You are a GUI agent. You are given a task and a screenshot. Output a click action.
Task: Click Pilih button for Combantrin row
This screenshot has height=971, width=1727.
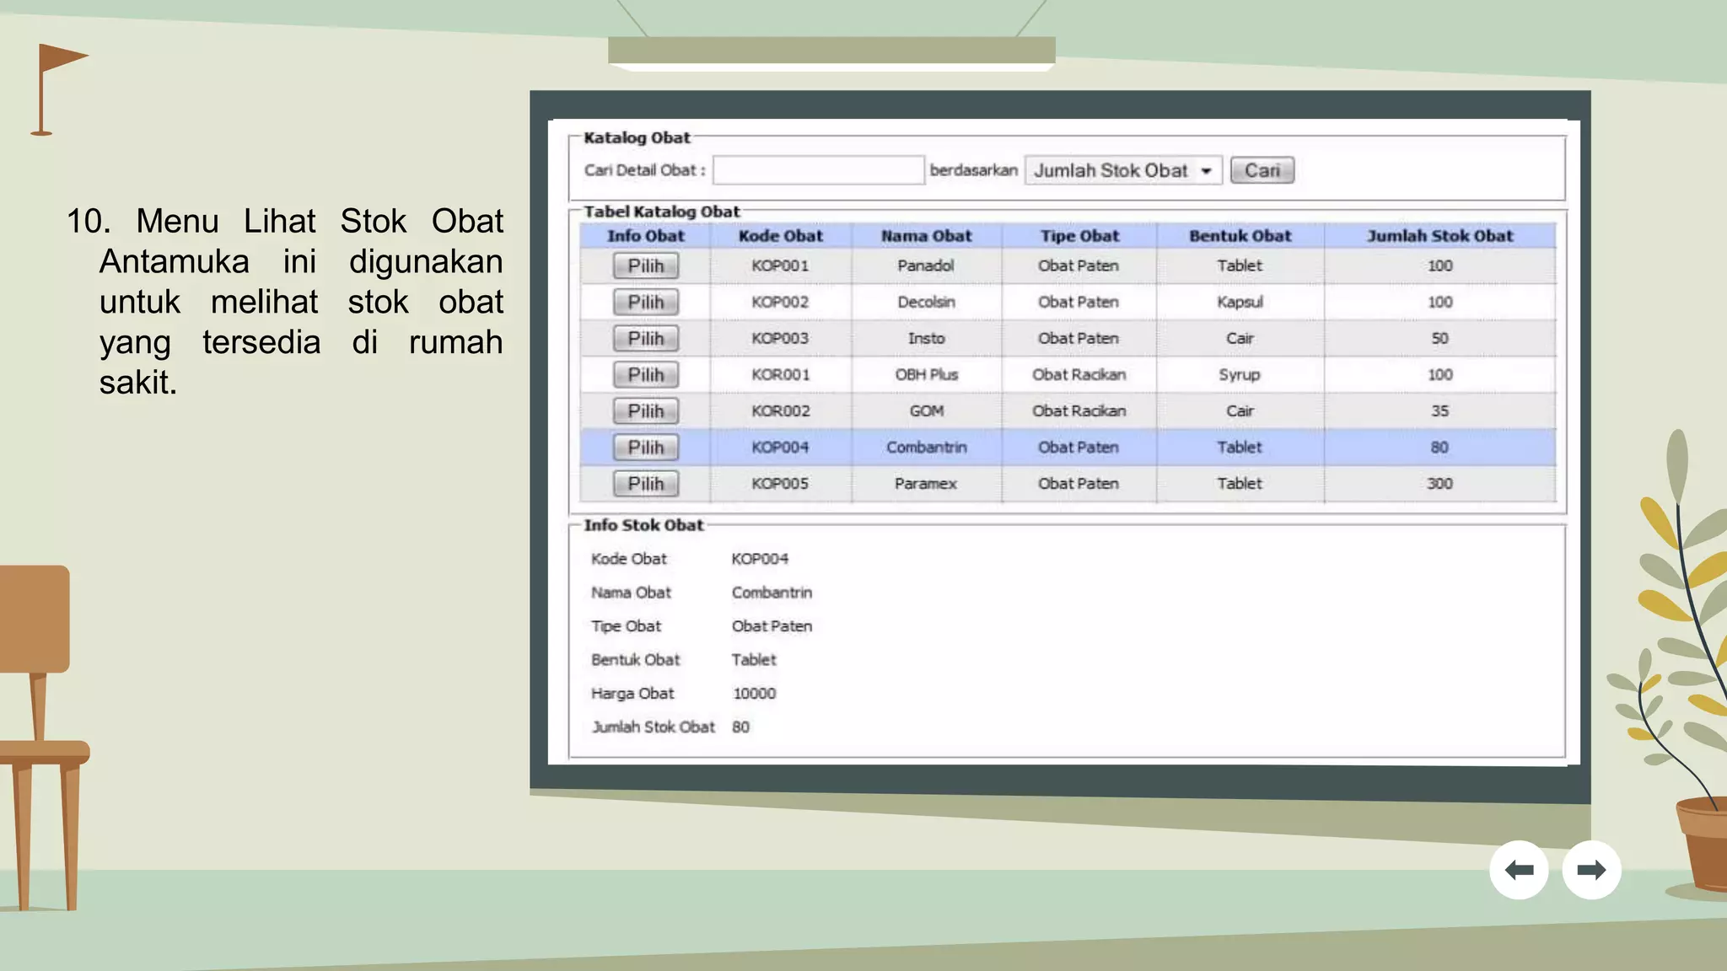tap(645, 448)
